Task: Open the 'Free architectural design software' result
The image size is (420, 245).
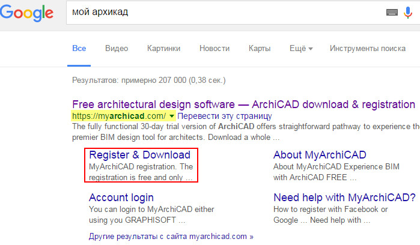Action: coord(243,104)
